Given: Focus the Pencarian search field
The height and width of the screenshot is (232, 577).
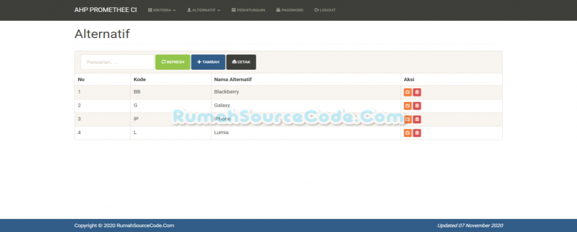Looking at the screenshot, I should click(118, 62).
